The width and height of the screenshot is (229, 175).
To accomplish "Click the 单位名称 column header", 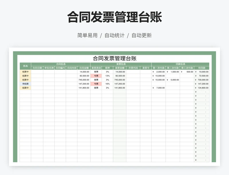I will [x=49, y=68].
